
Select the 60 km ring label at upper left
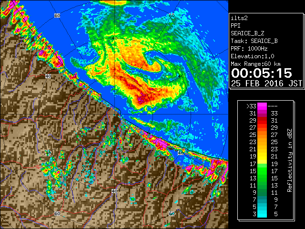[x=57, y=16]
